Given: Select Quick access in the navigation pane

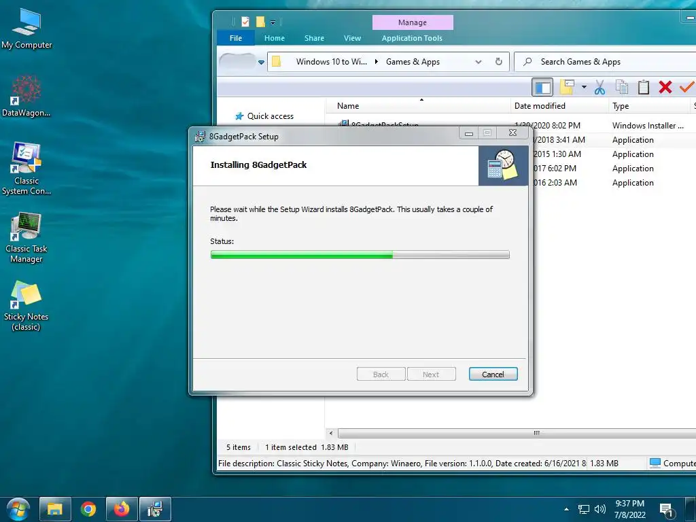Looking at the screenshot, I should tap(270, 116).
